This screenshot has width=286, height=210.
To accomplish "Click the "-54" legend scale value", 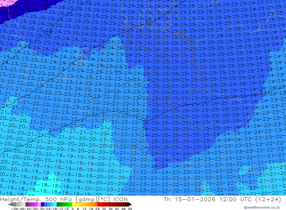I will pos(14,209).
